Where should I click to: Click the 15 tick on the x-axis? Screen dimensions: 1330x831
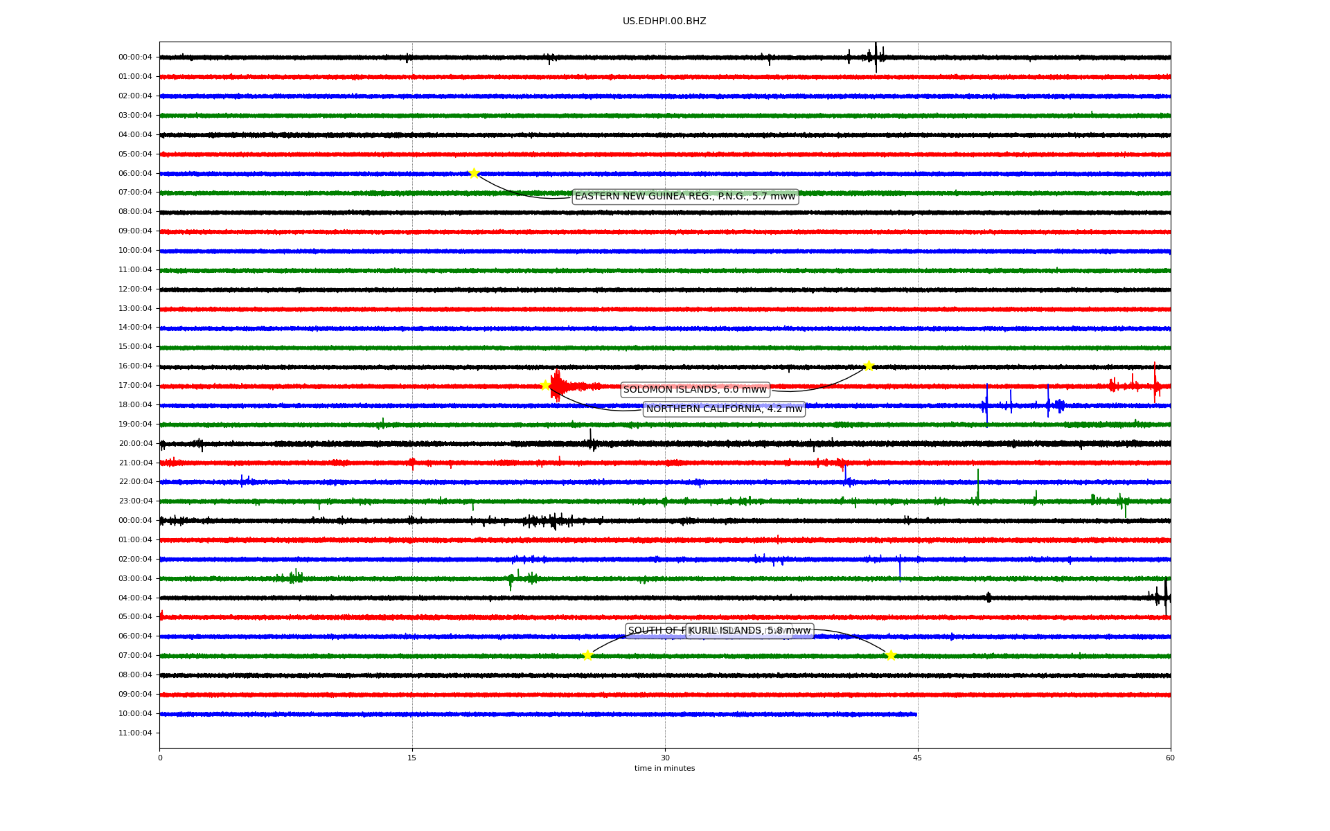[412, 758]
